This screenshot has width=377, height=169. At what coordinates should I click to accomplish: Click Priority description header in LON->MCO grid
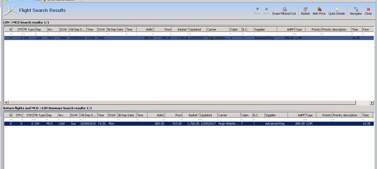click(336, 29)
